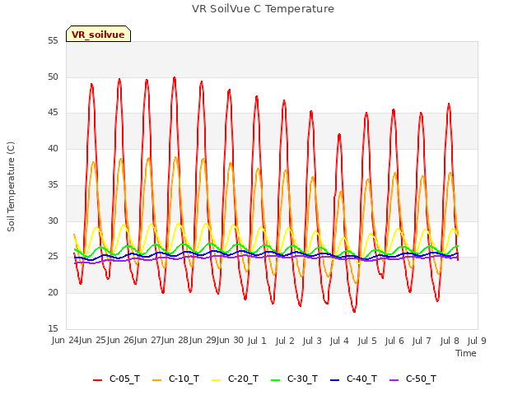Click the 50 y-axis tick label

(x=53, y=77)
